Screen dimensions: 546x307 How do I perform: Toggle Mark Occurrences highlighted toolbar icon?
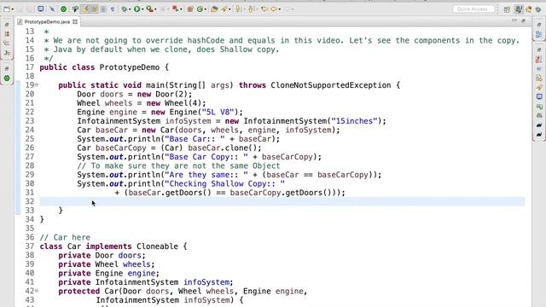(x=85, y=9)
